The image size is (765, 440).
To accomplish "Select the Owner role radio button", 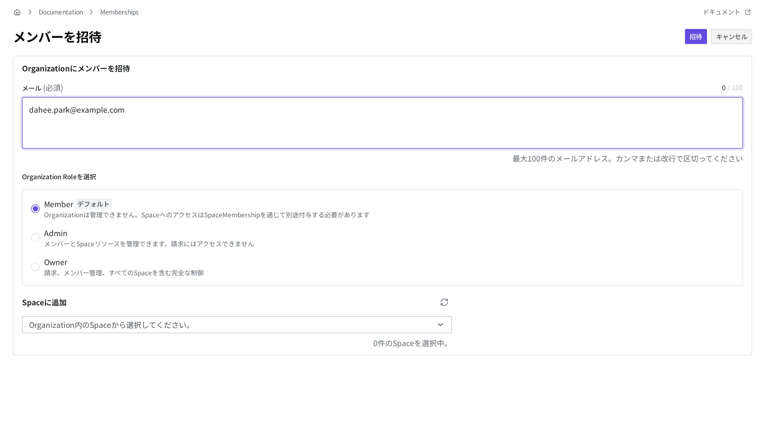I will point(35,266).
